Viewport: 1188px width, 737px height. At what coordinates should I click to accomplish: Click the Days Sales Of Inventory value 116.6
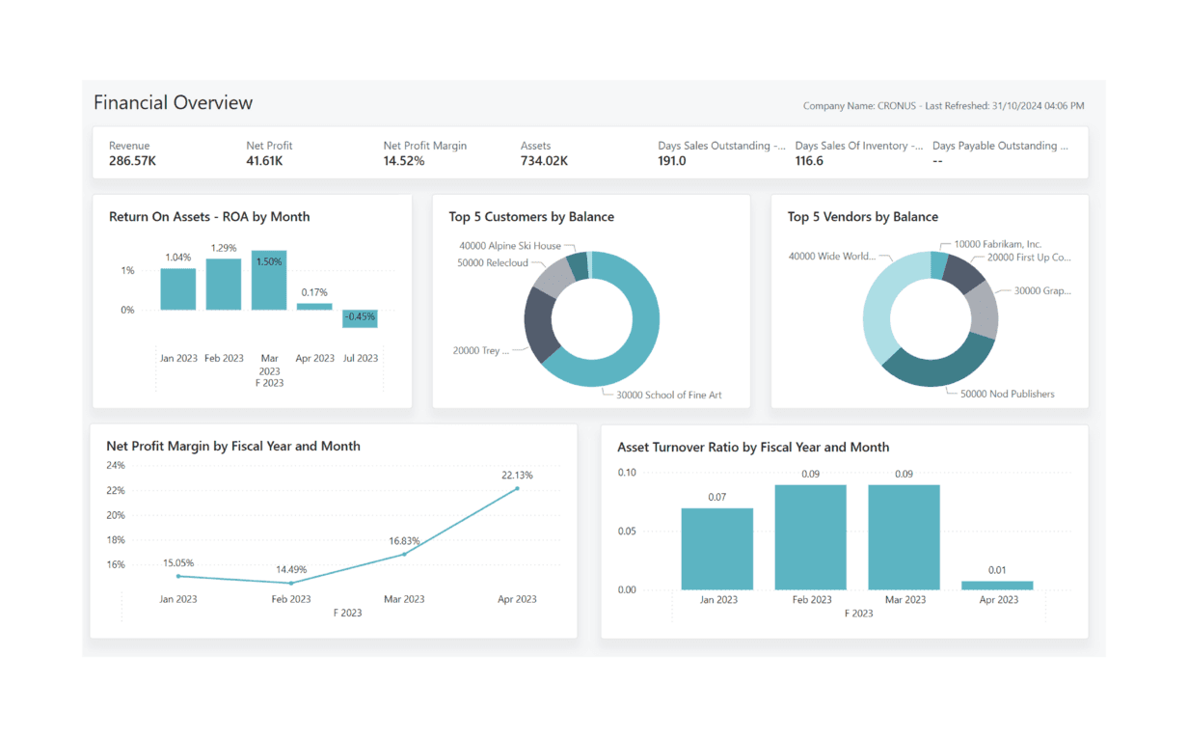(809, 161)
